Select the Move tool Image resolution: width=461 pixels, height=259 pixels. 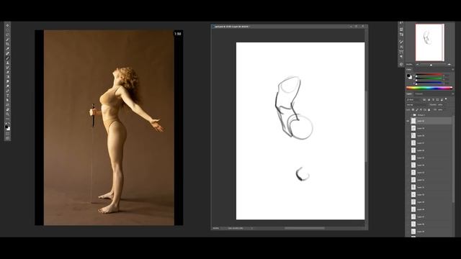point(8,25)
